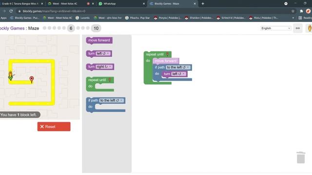Switch to the Grade 4 C browser tab
This screenshot has width=312, height=175.
pyautogui.click(x=20, y=3)
